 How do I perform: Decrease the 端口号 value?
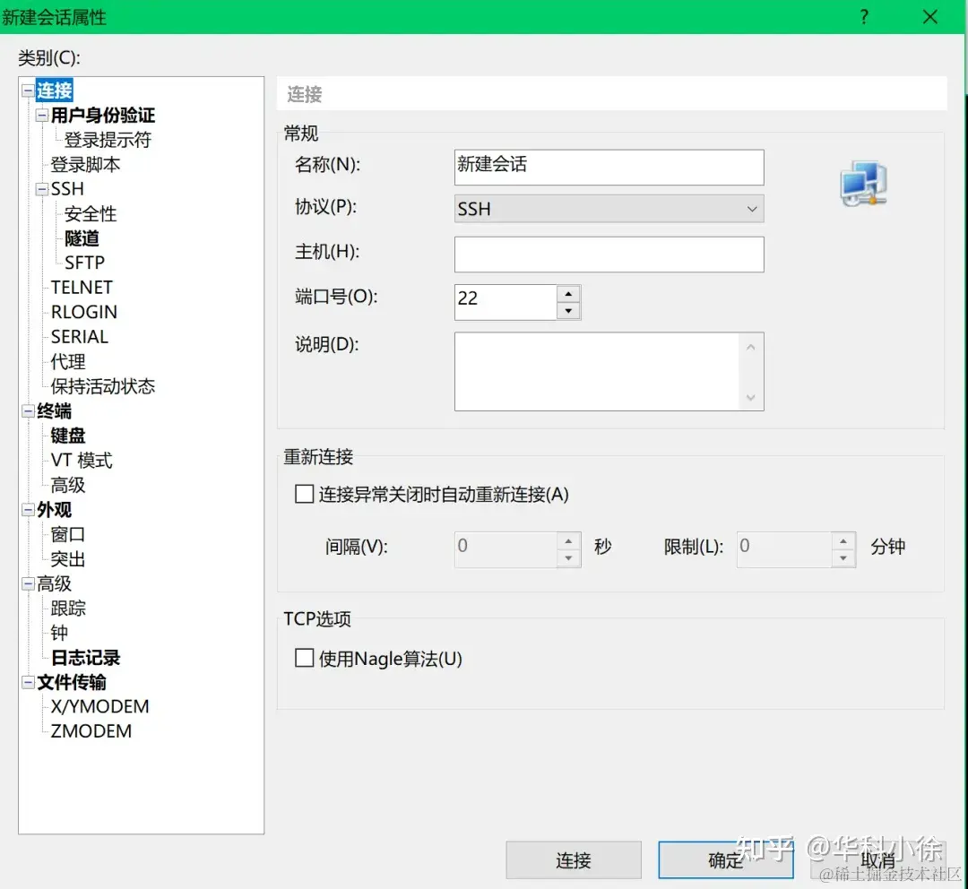(x=568, y=311)
